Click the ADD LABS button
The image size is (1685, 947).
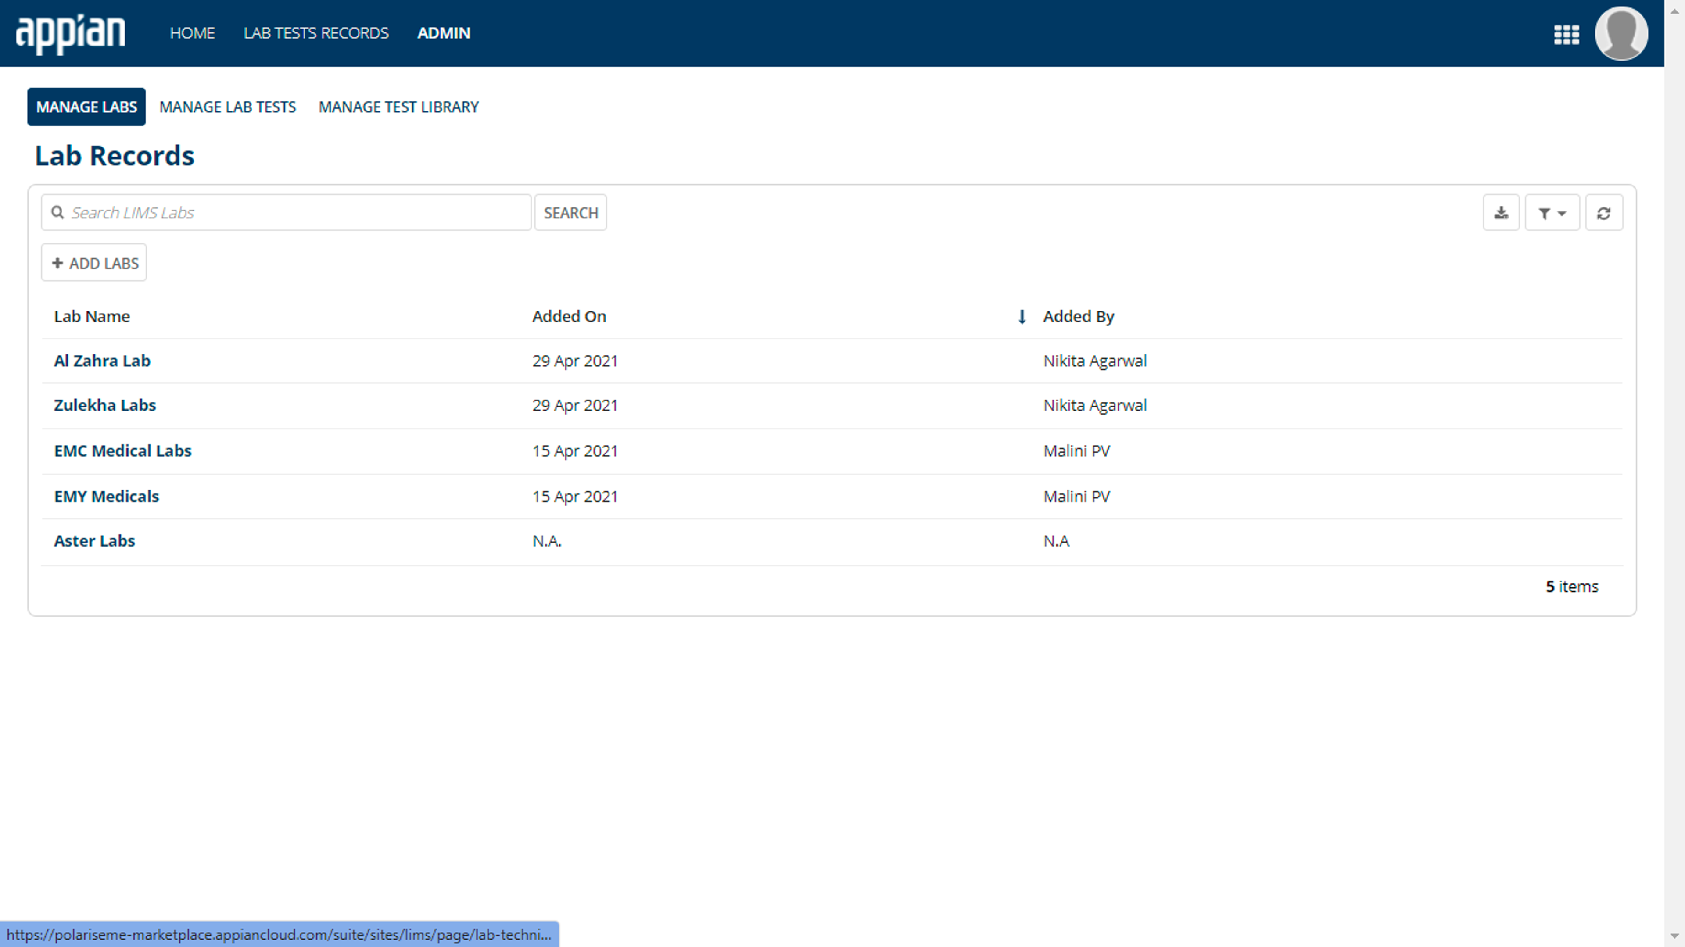[94, 263]
